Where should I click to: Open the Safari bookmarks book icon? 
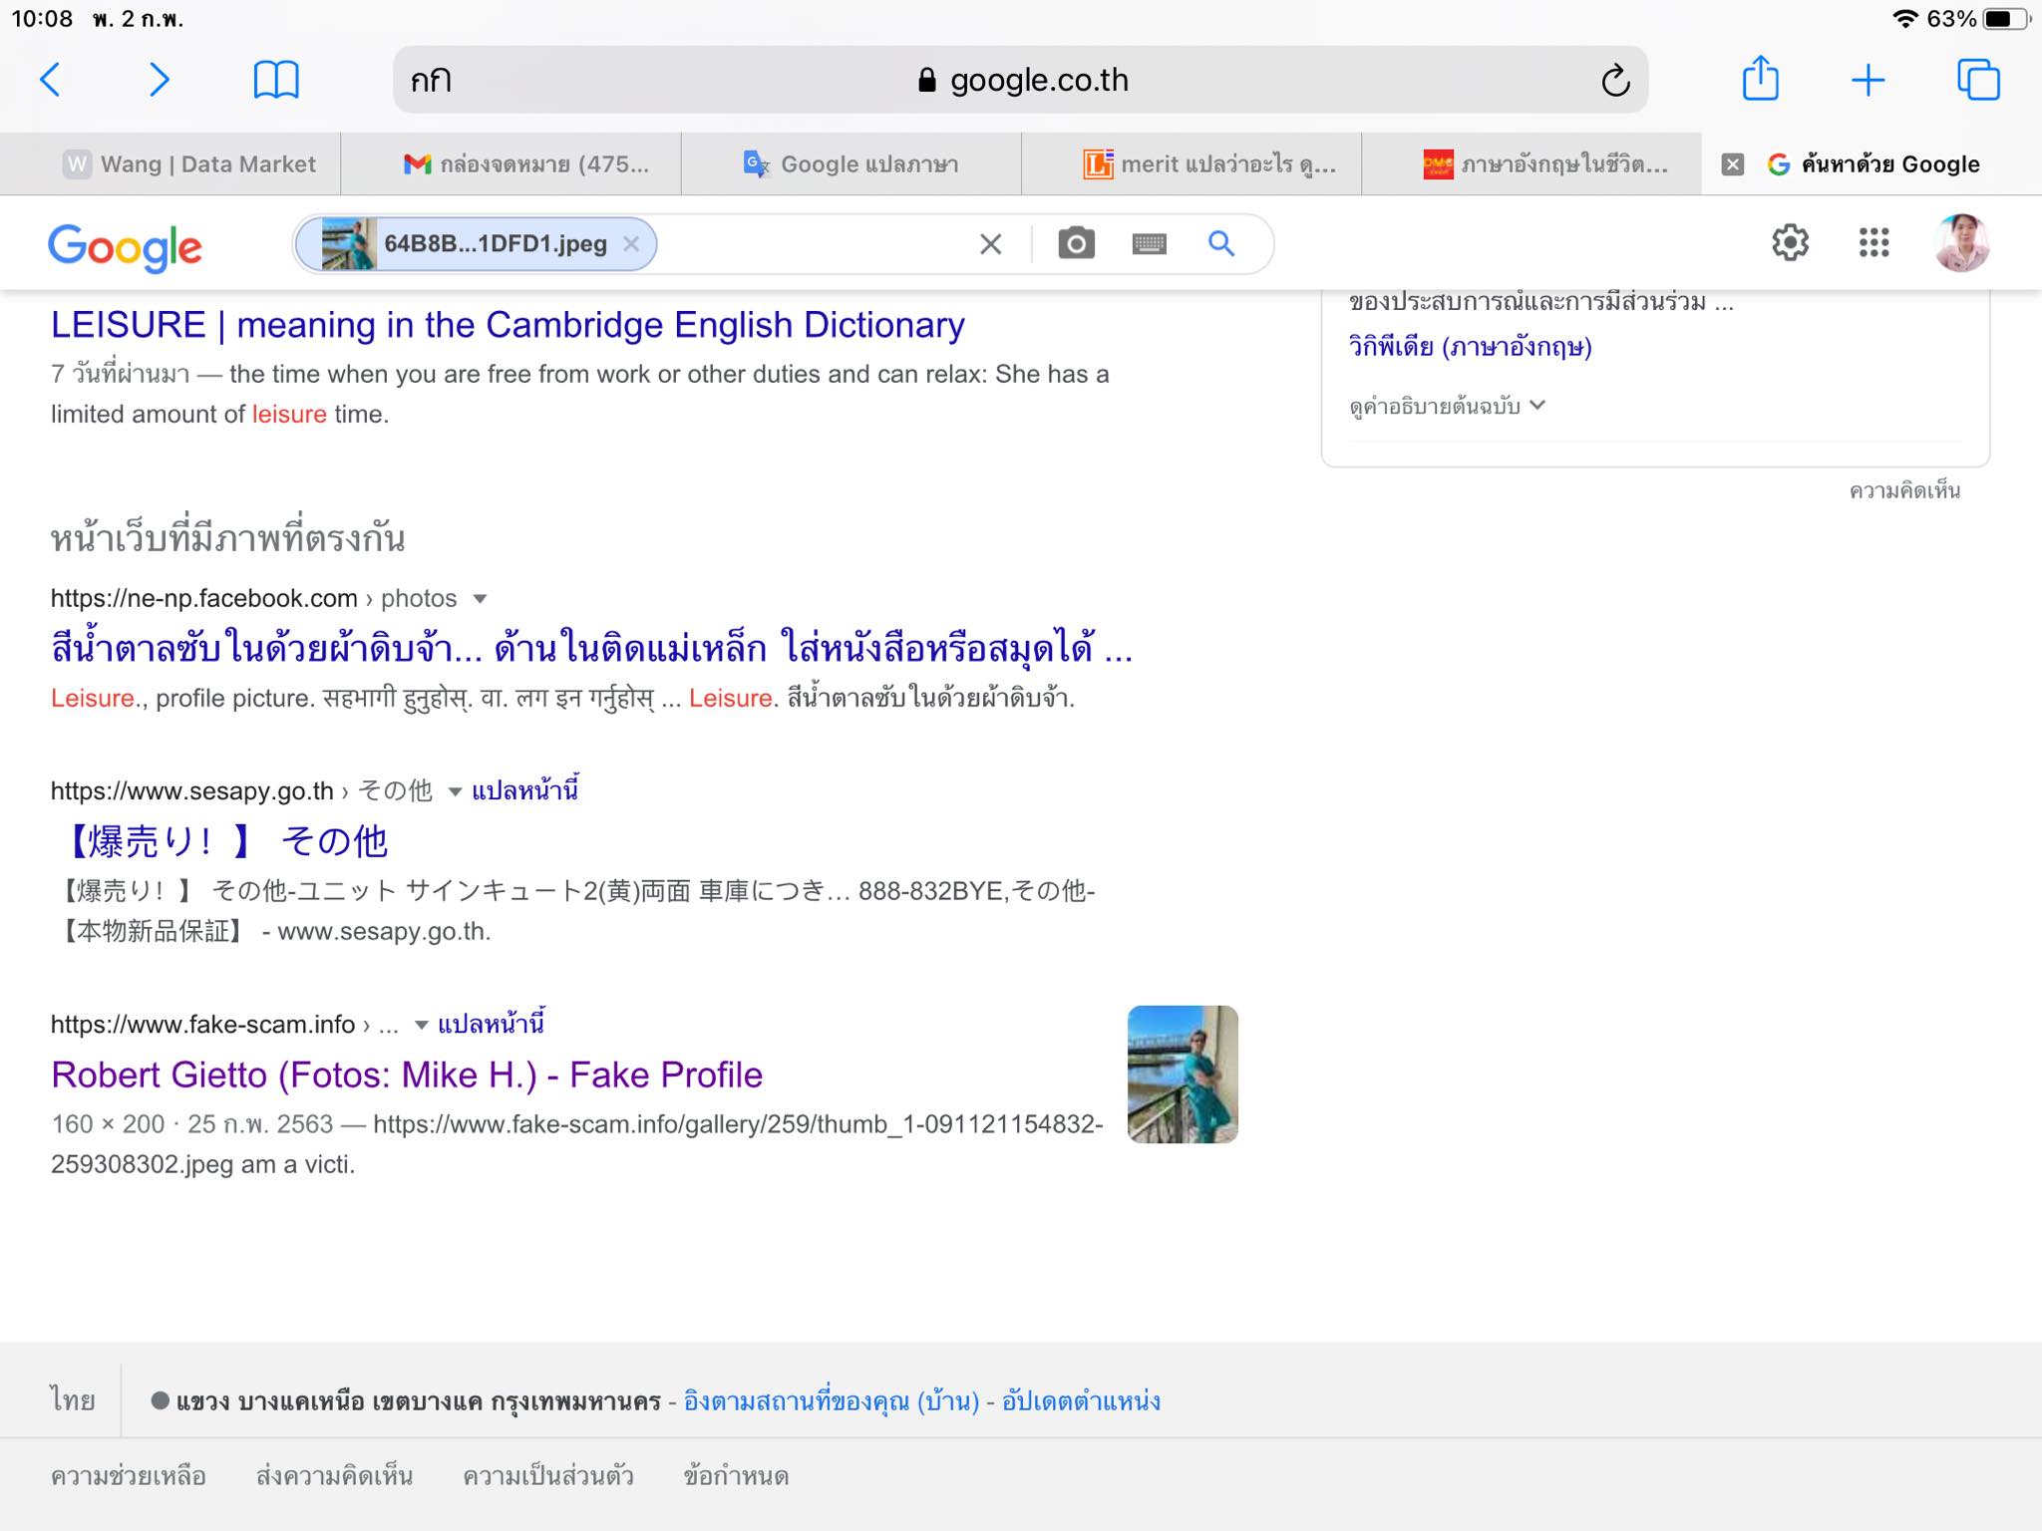[x=276, y=80]
